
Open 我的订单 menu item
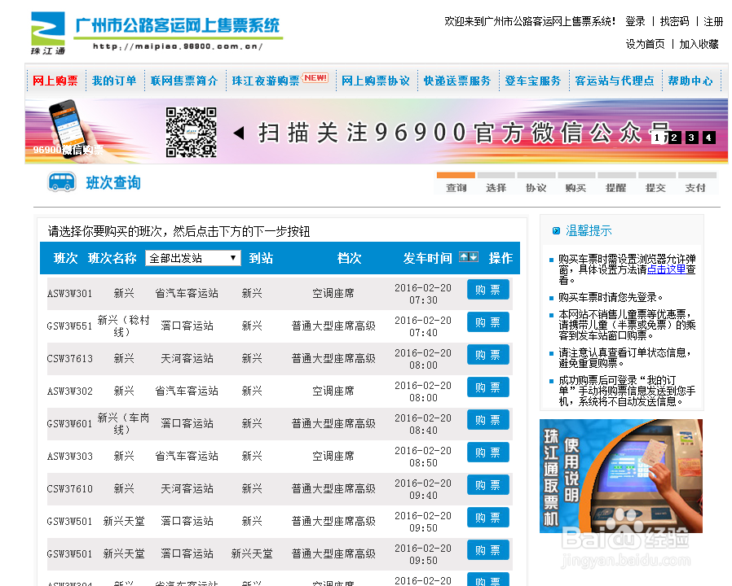click(x=114, y=81)
